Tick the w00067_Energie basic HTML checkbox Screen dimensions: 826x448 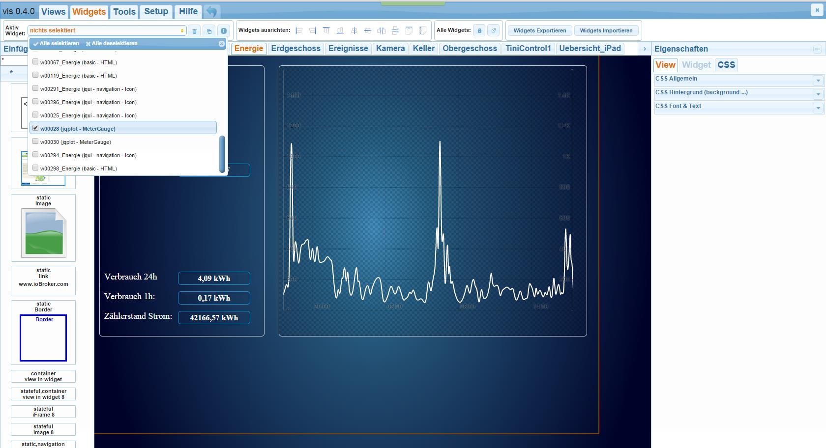[35, 62]
